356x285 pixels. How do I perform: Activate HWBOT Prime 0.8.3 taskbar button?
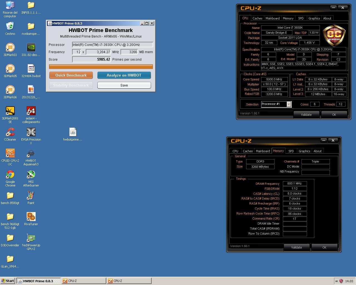tap(39, 281)
